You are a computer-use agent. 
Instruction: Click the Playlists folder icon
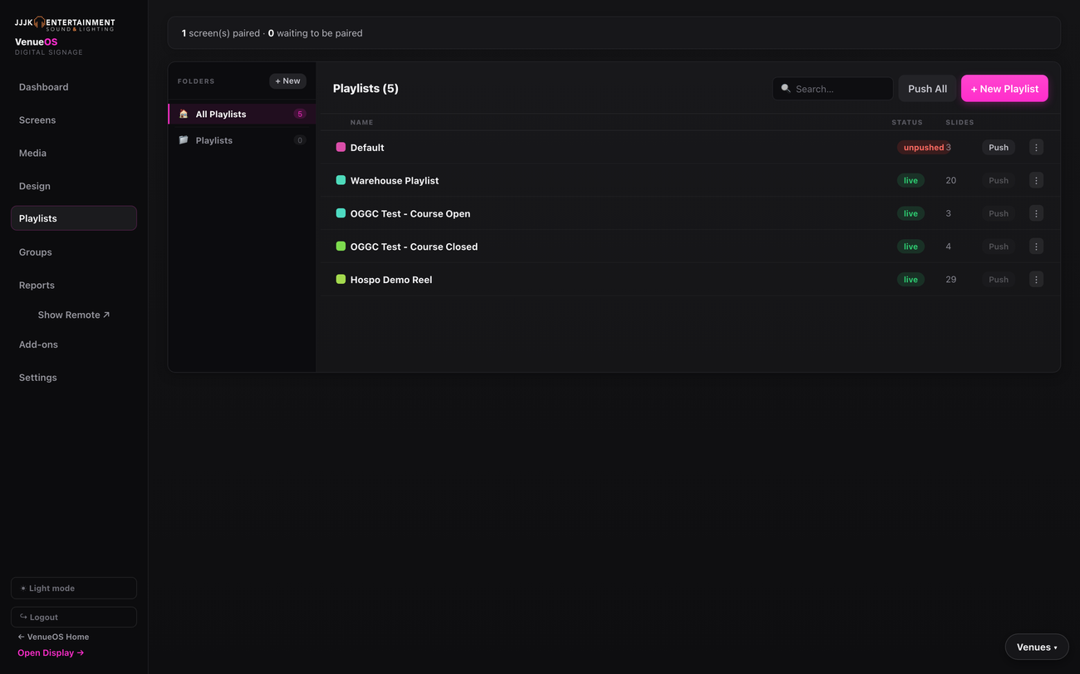click(184, 140)
